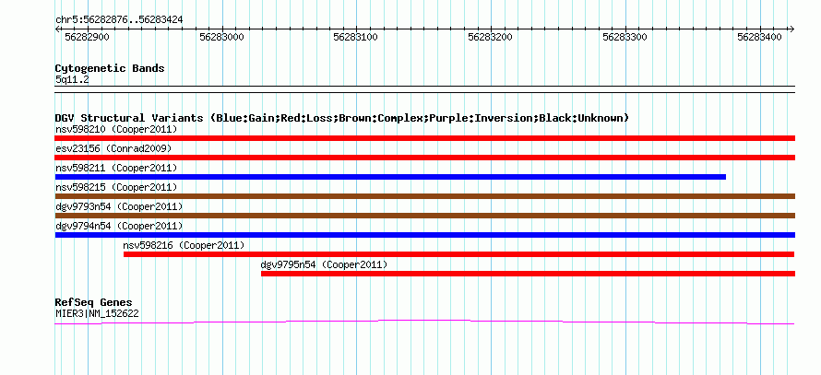Viewport: 821px width, 375px height.
Task: Click the nsv598215 (Cooper2011) label
Action: [x=116, y=187]
